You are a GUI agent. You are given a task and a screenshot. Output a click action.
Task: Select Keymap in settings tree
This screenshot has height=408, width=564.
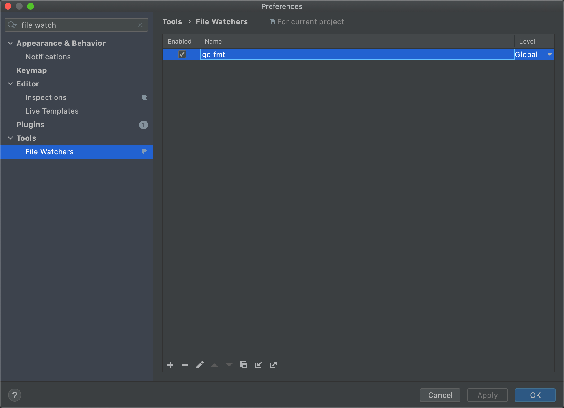click(x=32, y=70)
